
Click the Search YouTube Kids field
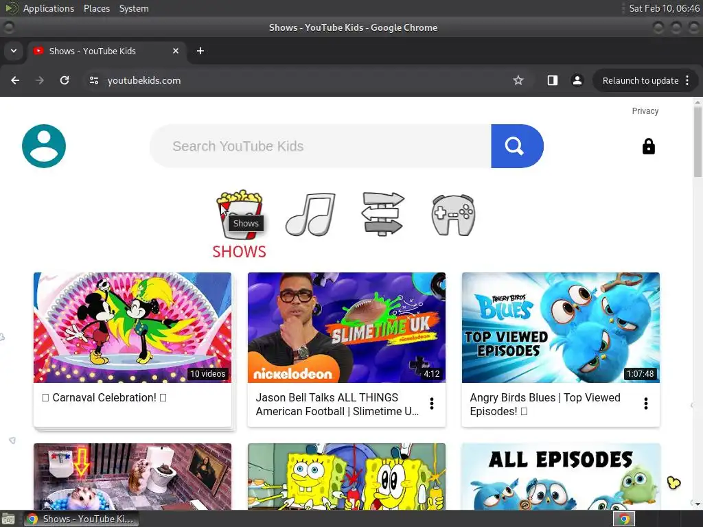click(x=321, y=146)
